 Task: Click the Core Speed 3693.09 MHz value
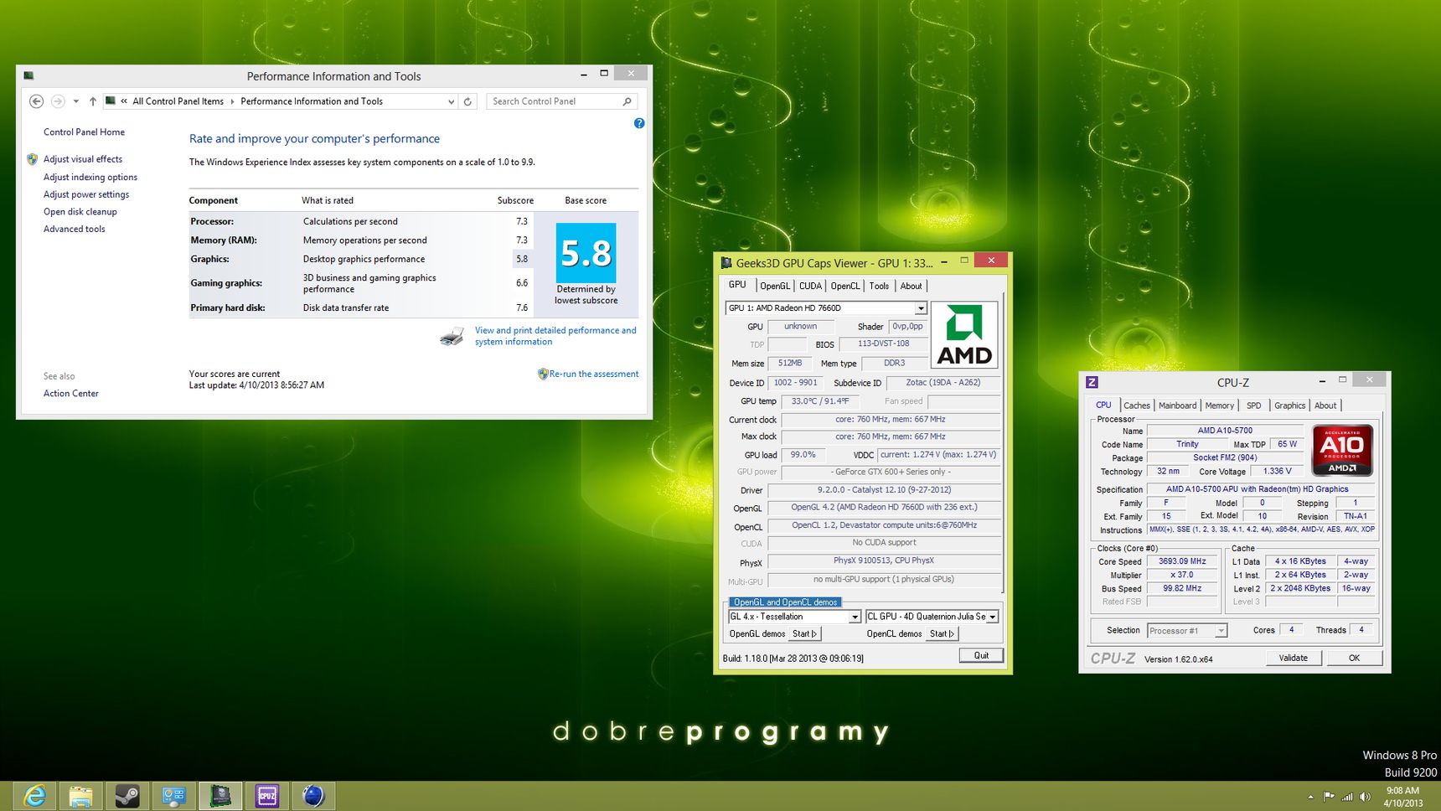coord(1182,561)
